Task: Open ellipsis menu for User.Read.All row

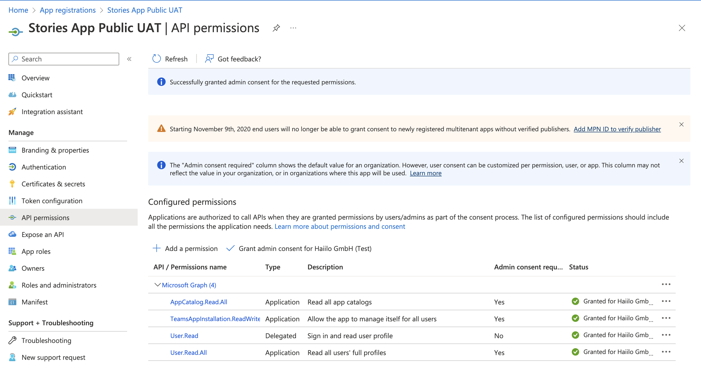Action: tap(666, 352)
